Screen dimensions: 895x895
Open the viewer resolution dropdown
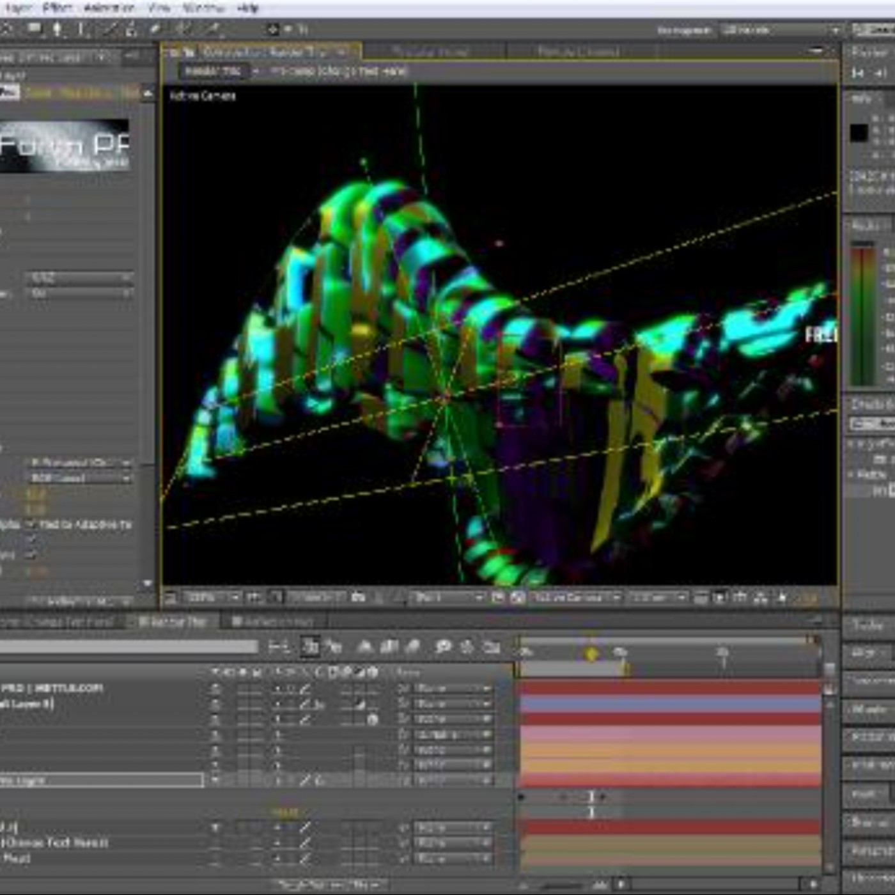448,597
